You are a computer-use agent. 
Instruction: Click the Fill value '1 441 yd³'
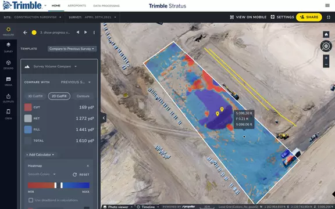click(85, 129)
